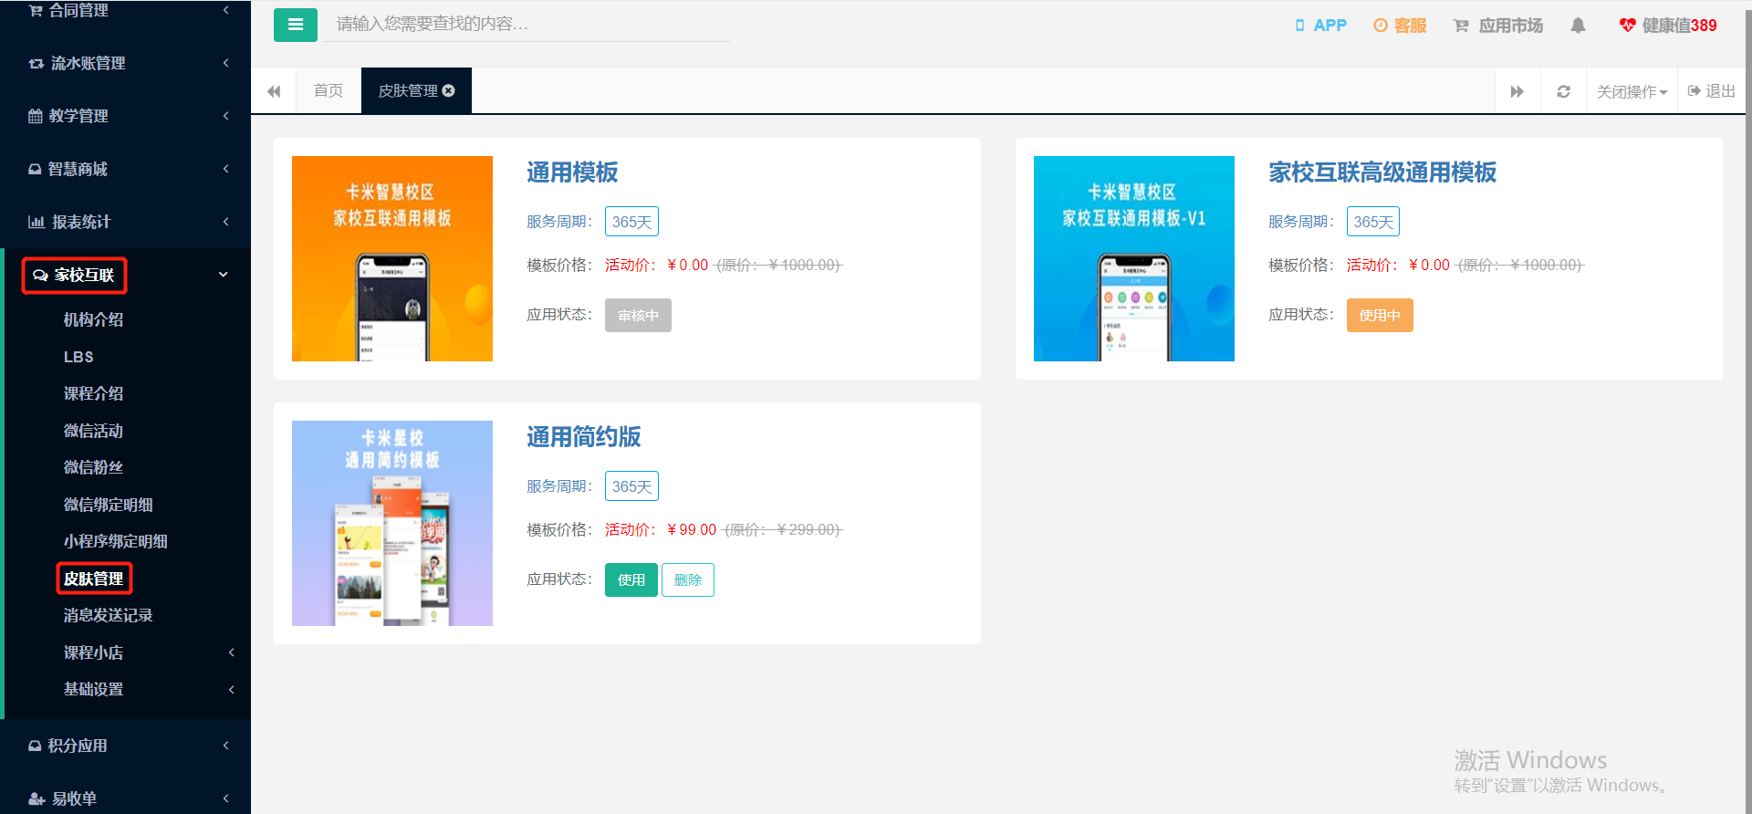Open 微信粉丝 in the sidebar
Viewport: 1752px width, 814px height.
pyautogui.click(x=93, y=467)
